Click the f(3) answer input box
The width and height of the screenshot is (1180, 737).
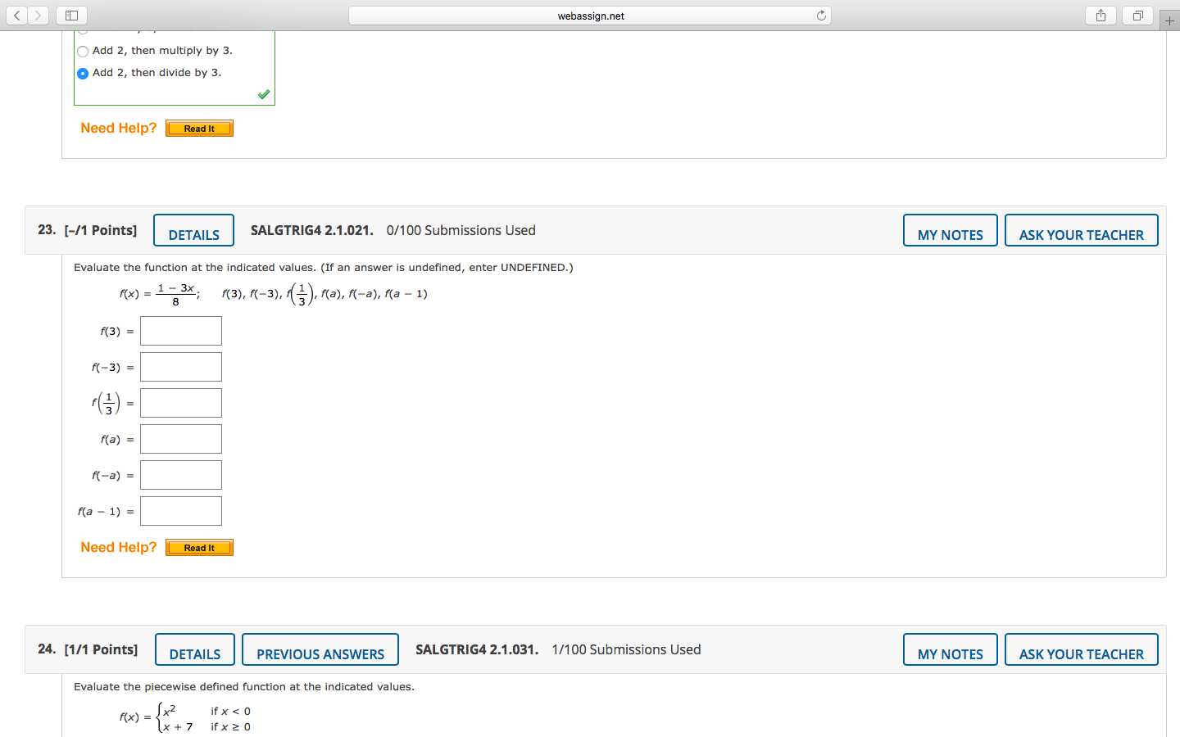(x=180, y=330)
